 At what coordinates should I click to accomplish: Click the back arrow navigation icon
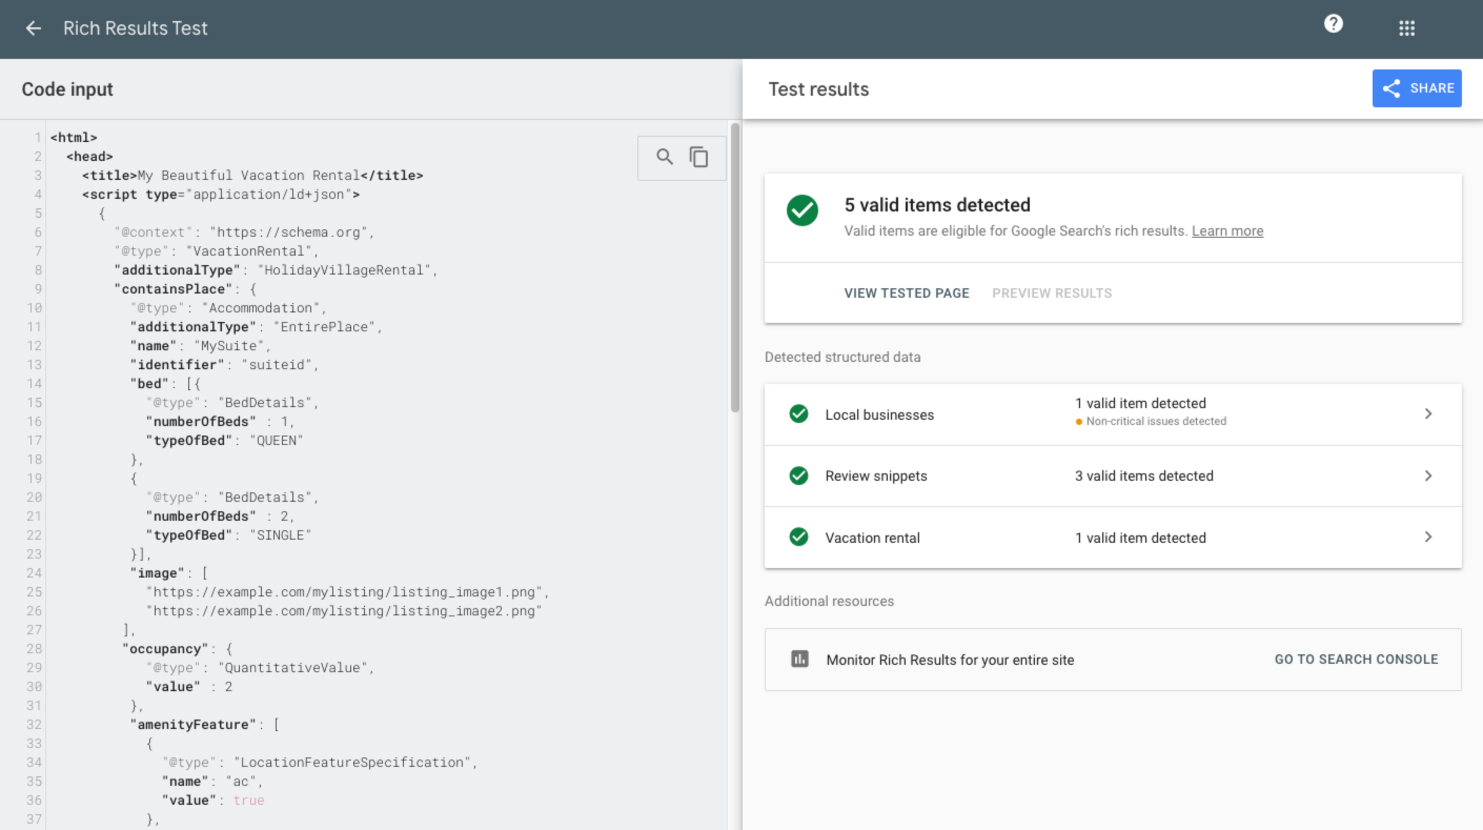pyautogui.click(x=33, y=27)
